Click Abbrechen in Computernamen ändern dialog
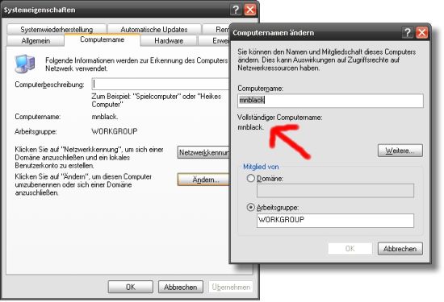Viewport: 444px width, 302px height. 400,249
